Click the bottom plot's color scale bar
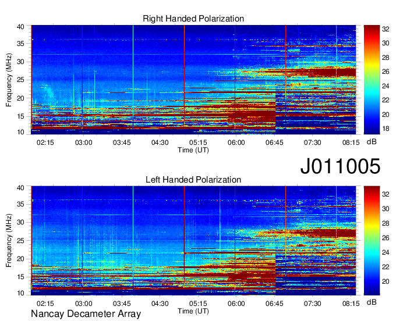396x321 pixels. click(372, 241)
